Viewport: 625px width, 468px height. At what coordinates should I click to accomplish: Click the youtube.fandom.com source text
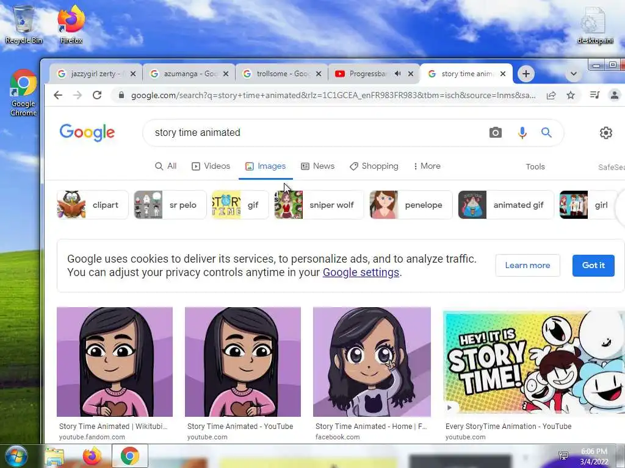(92, 437)
